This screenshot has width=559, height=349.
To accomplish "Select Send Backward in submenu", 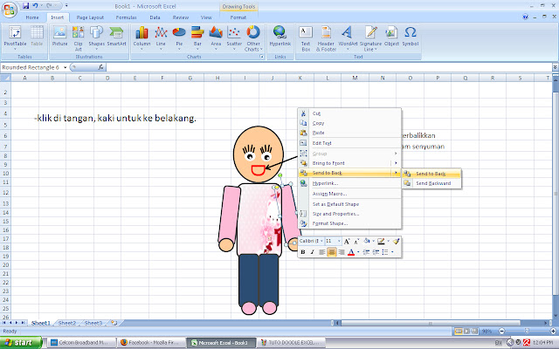I will 431,183.
